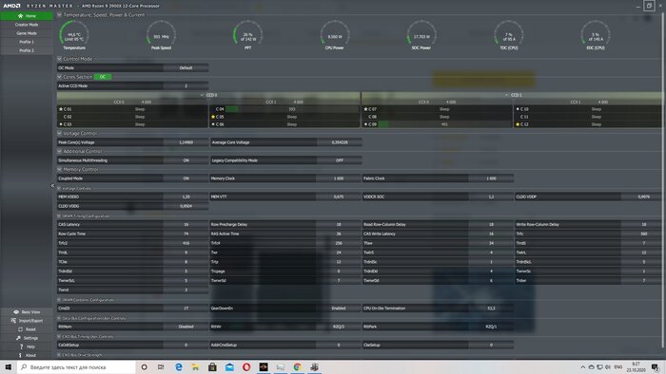Open Import/Export in the sidebar
Viewport: 666px width, 374px height.
pyautogui.click(x=27, y=321)
